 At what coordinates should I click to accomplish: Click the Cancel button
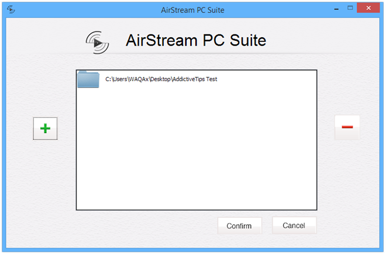[294, 225]
